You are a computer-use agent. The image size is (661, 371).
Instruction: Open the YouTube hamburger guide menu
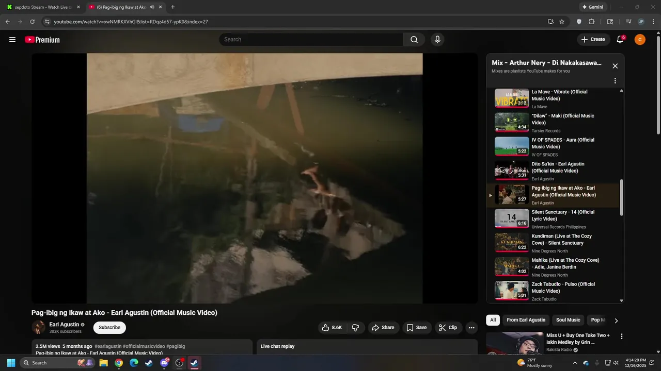pyautogui.click(x=12, y=40)
